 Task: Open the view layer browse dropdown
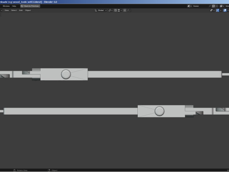click(222, 6)
